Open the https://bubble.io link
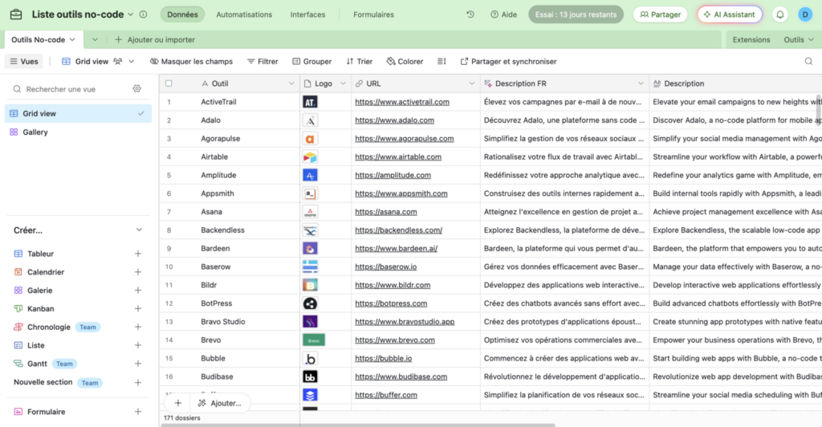 click(383, 358)
